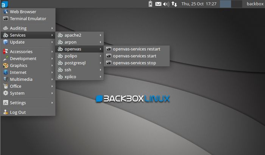
Task: Click the BackBox application menu button
Action: coord(4,4)
